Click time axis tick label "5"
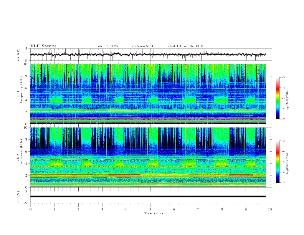Viewport: 304px width, 235px height. pos(150,209)
